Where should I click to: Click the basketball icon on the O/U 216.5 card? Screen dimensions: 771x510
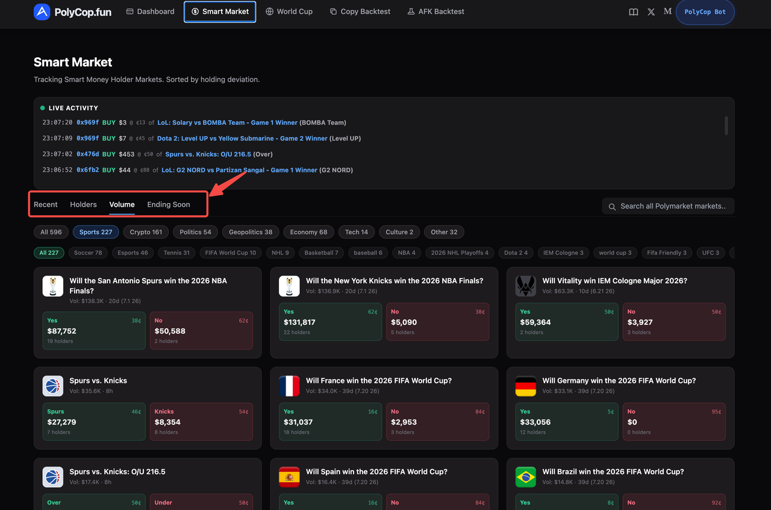click(53, 477)
